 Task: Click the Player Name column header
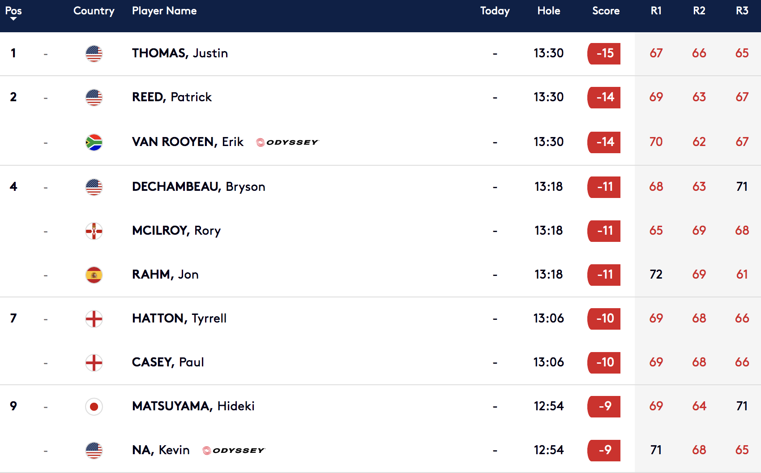[164, 11]
